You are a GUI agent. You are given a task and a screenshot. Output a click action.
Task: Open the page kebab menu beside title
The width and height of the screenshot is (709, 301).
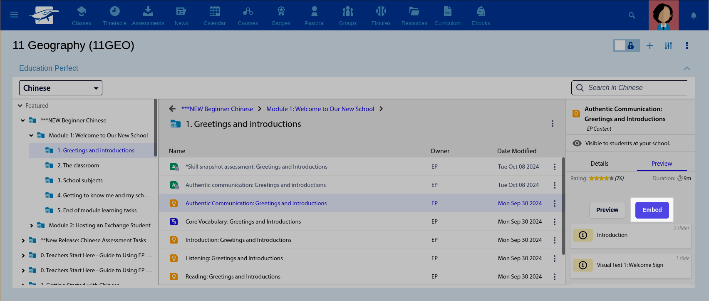coord(687,45)
